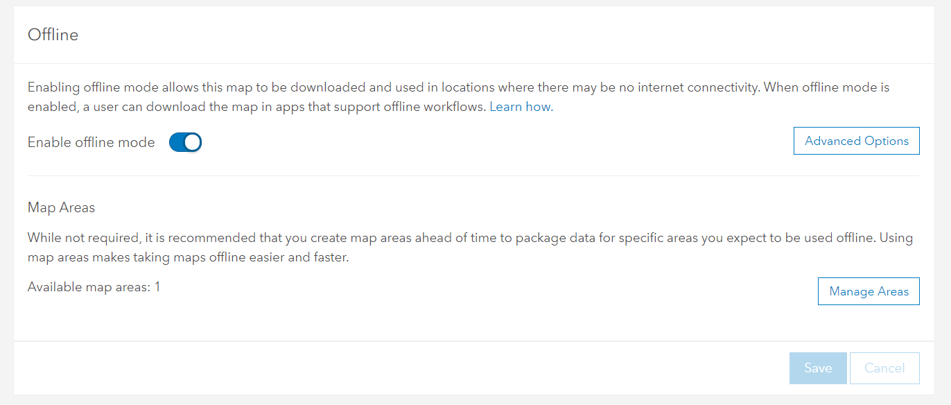This screenshot has height=405, width=951.
Task: Follow the Learn how link
Action: pyautogui.click(x=521, y=107)
